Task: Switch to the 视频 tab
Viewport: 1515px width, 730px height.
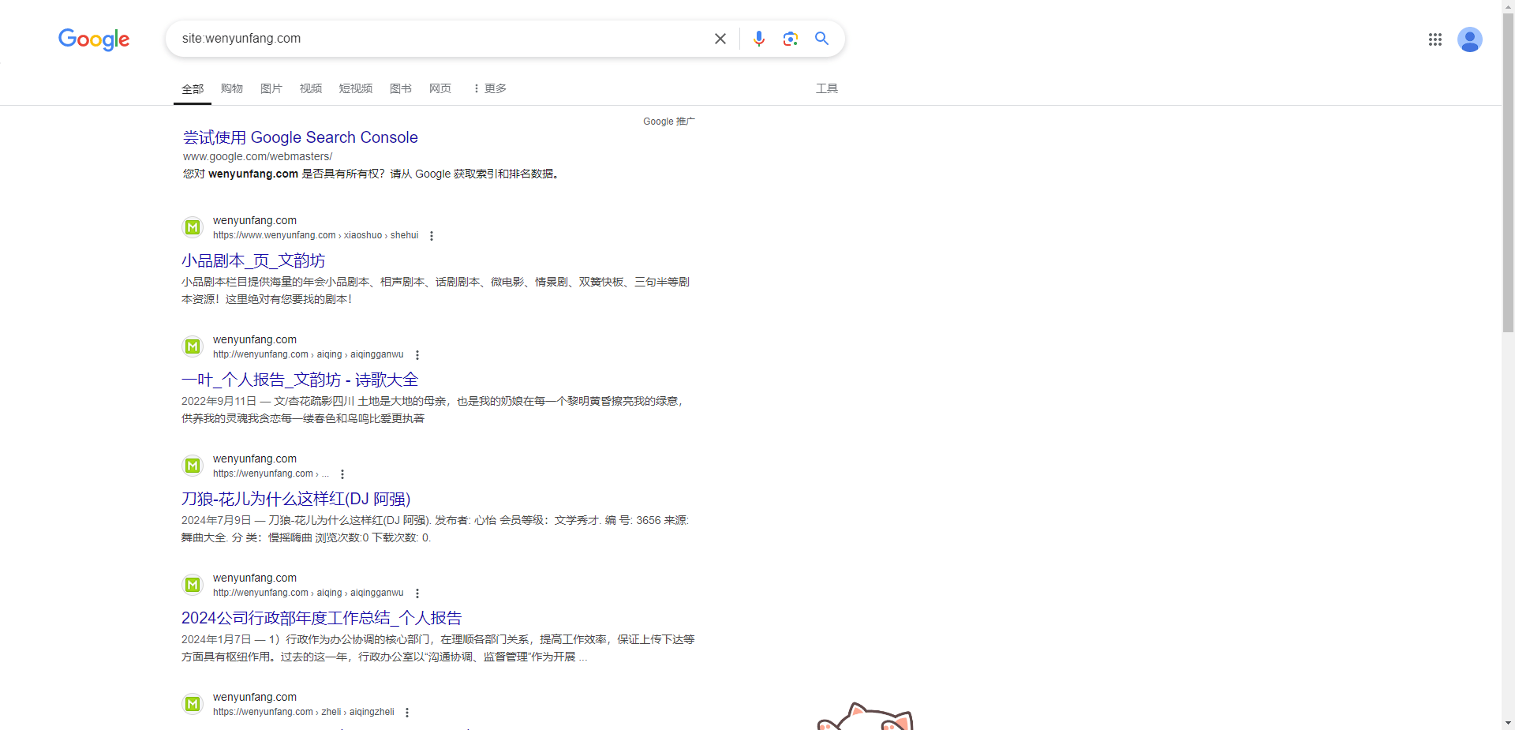Action: tap(311, 88)
